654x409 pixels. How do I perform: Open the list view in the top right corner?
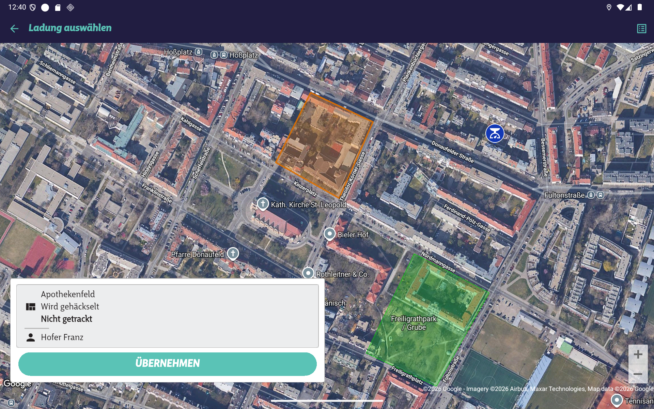pyautogui.click(x=642, y=29)
